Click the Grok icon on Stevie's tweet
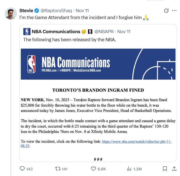 coord(166,11)
